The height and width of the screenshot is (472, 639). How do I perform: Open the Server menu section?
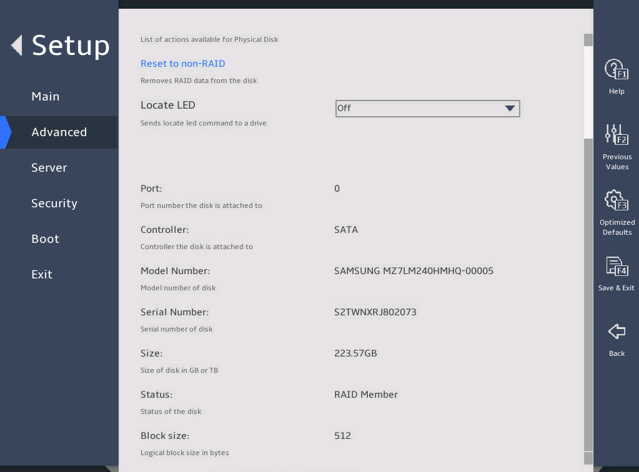[49, 168]
